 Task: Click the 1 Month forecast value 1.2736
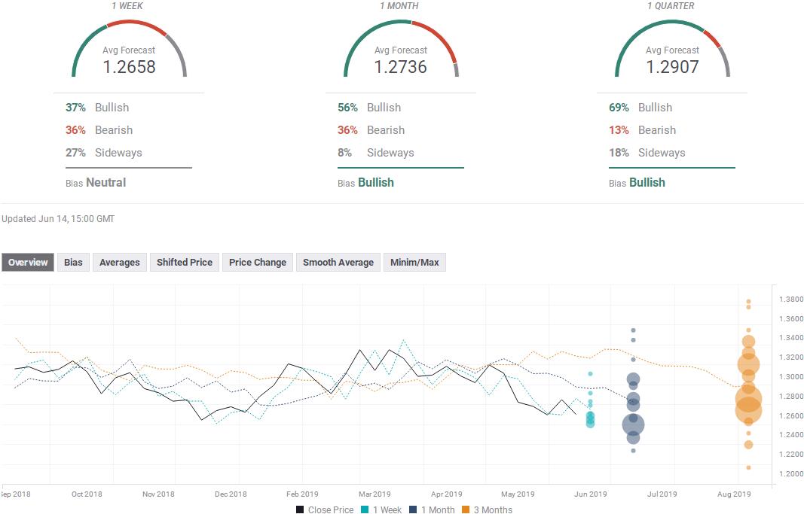pos(400,67)
